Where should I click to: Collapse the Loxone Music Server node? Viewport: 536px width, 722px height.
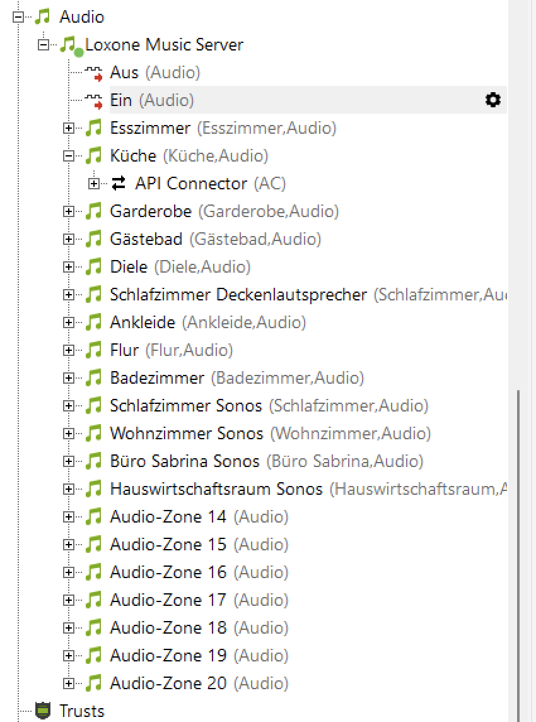44,45
